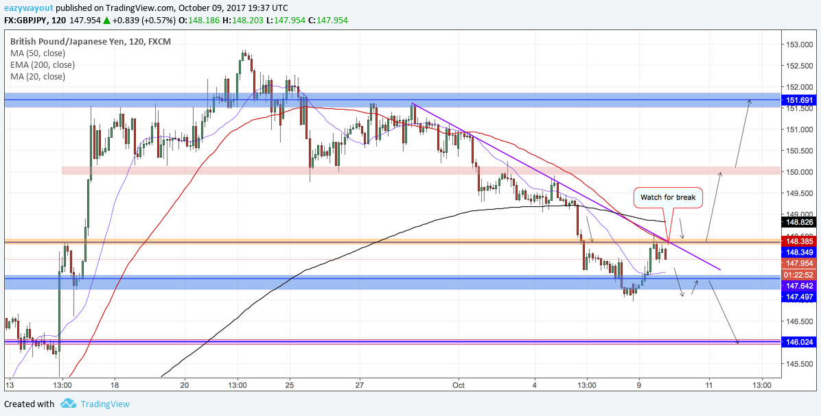The width and height of the screenshot is (821, 416).
Task: Click the 151.000 price axis tick
Action: pos(799,130)
